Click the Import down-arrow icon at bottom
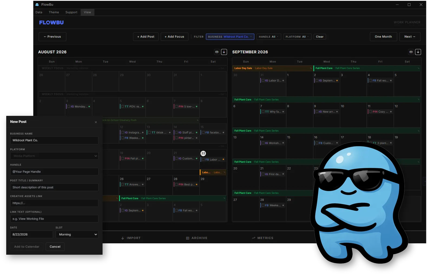The height and width of the screenshot is (275, 427). pyautogui.click(x=123, y=238)
